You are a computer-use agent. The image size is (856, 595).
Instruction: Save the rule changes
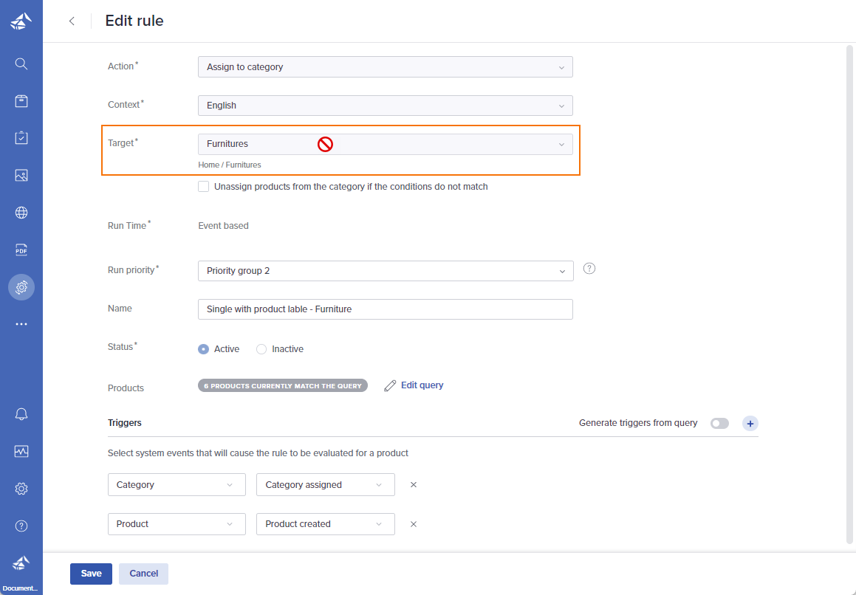click(91, 573)
